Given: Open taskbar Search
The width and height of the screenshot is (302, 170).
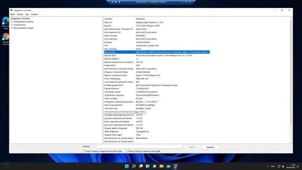Looking at the screenshot, I should [x=134, y=166].
